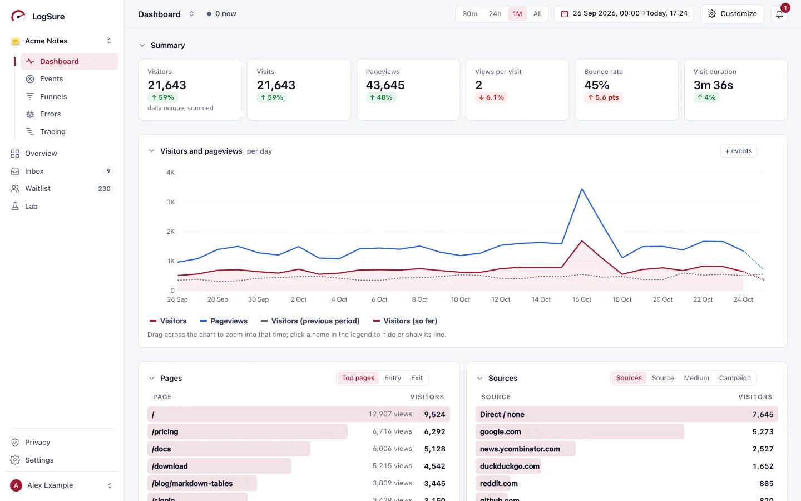Click the Waitlist people icon
801x501 pixels.
[15, 189]
